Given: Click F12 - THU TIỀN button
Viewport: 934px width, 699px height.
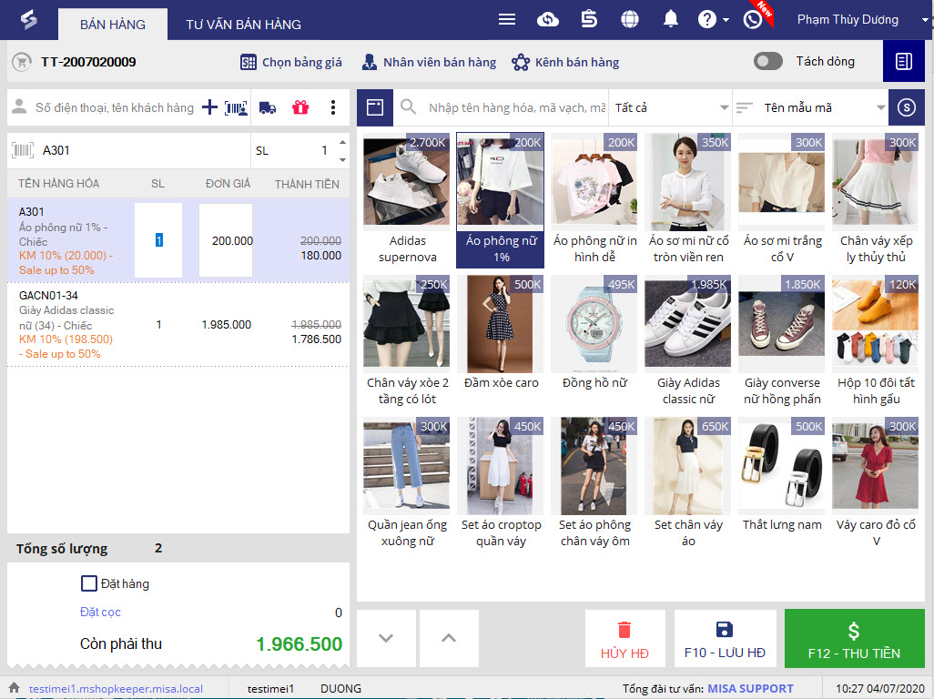Looking at the screenshot, I should click(x=854, y=638).
